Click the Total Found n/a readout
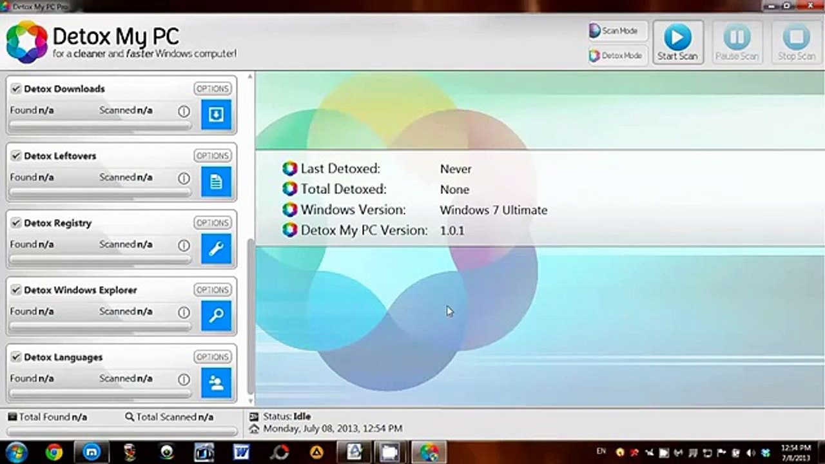The height and width of the screenshot is (464, 825). click(48, 417)
